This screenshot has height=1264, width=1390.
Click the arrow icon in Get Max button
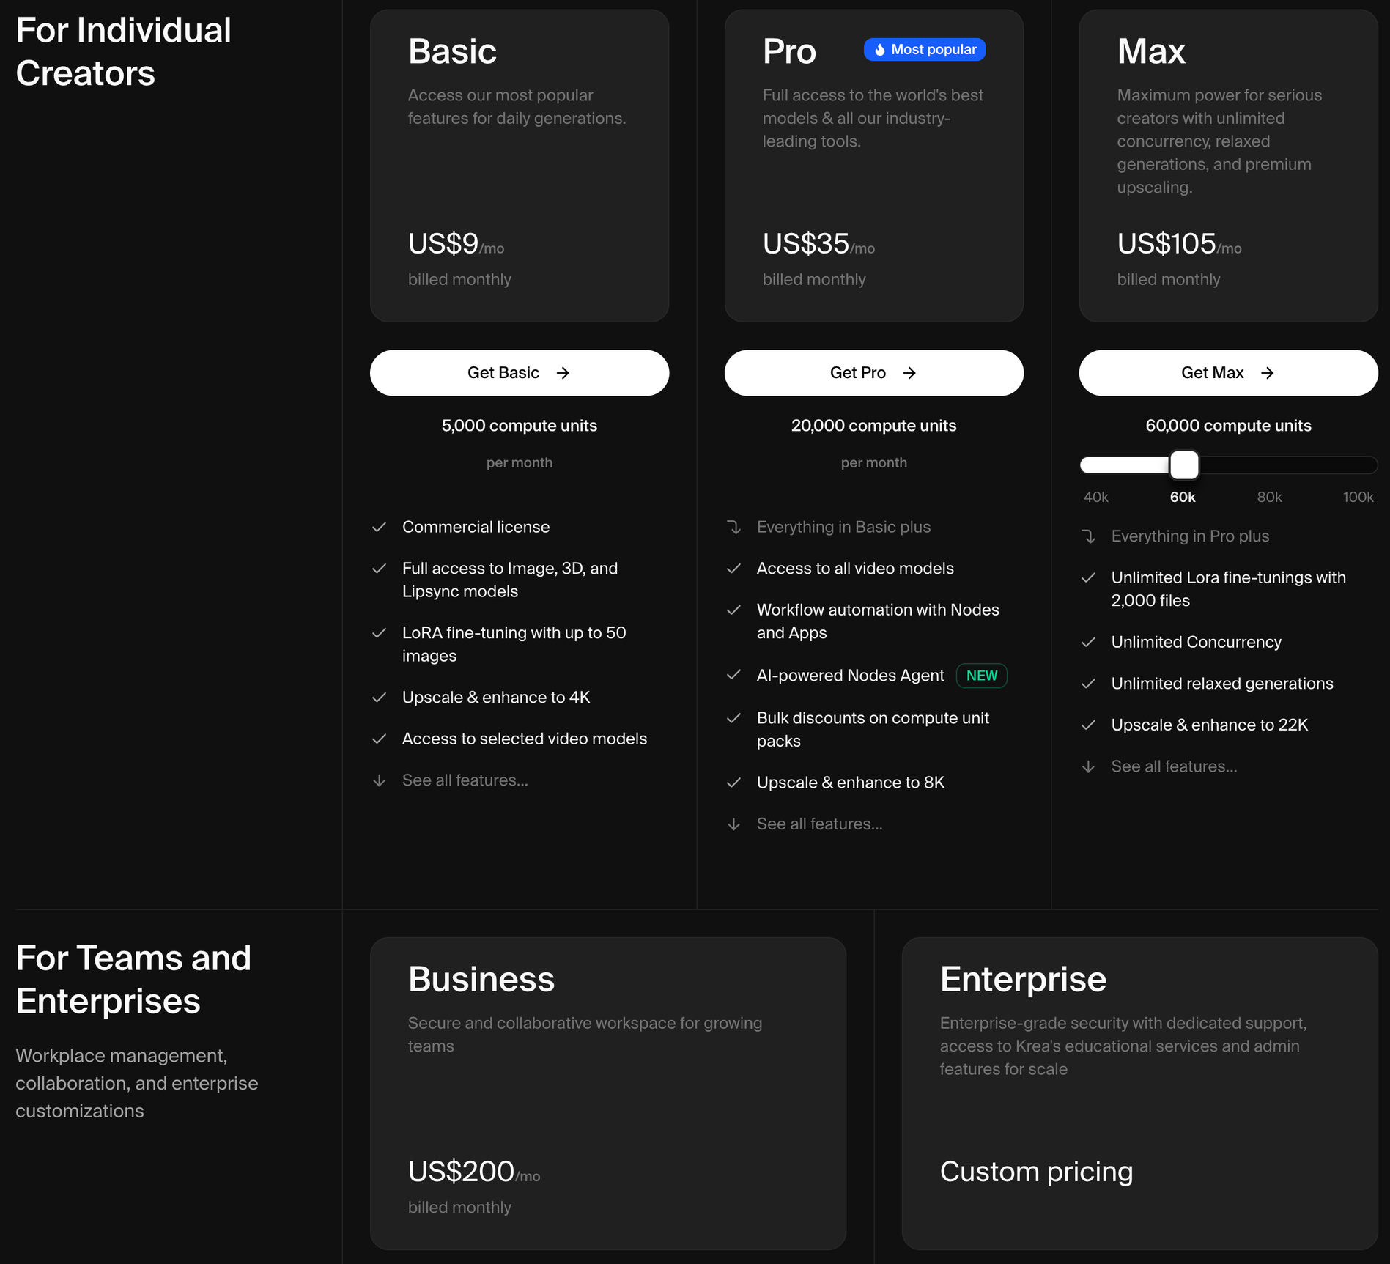click(x=1267, y=373)
